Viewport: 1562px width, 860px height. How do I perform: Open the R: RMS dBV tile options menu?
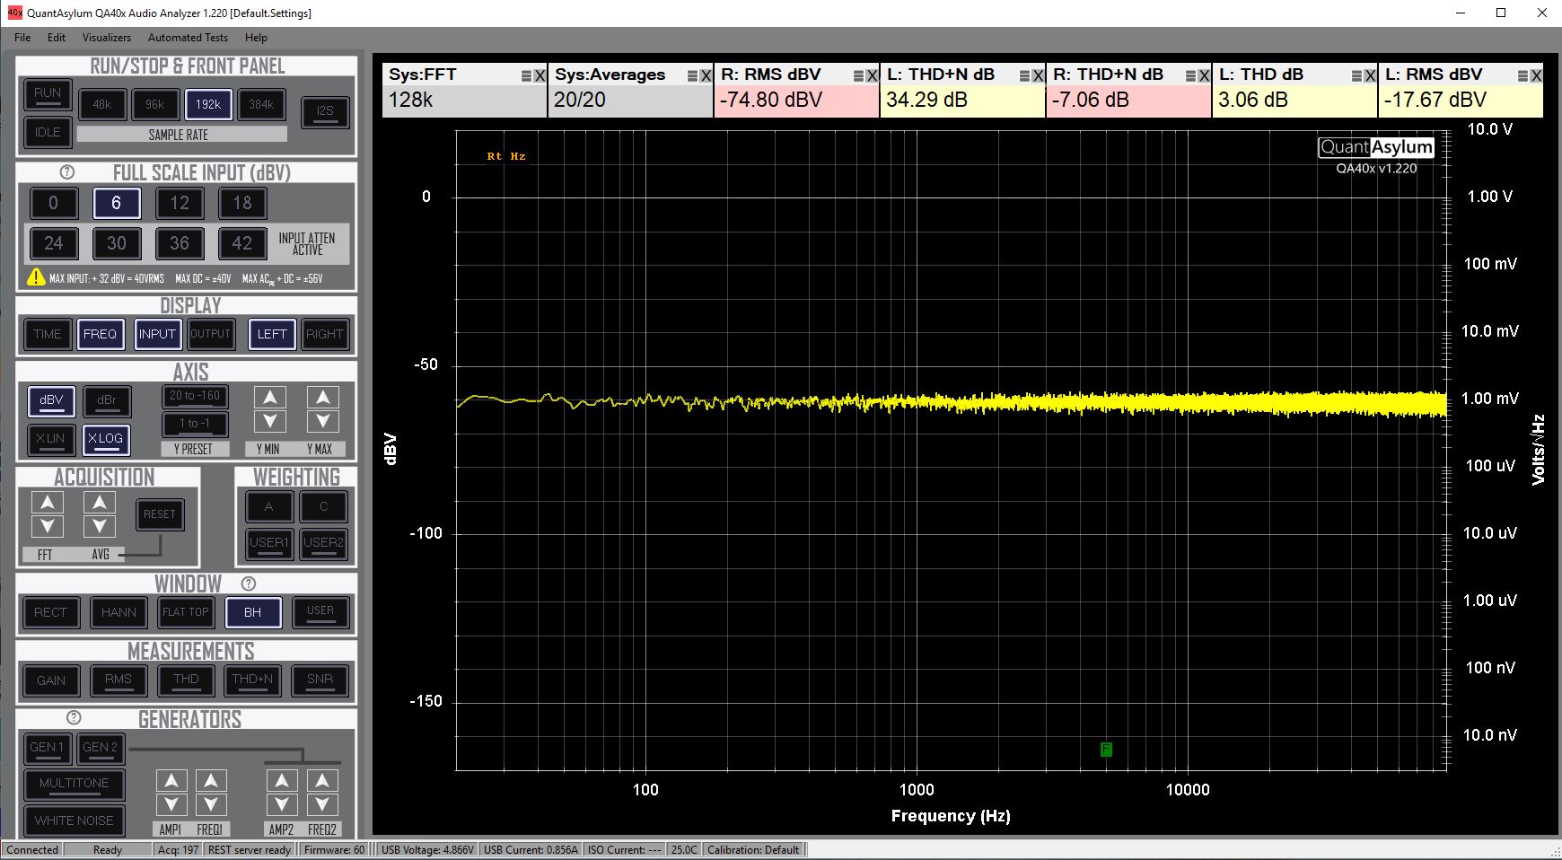(x=858, y=76)
